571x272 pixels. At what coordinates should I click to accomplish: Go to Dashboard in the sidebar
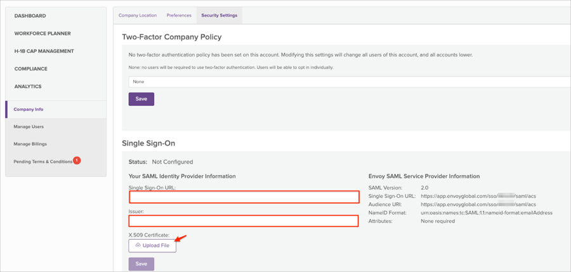tap(30, 16)
